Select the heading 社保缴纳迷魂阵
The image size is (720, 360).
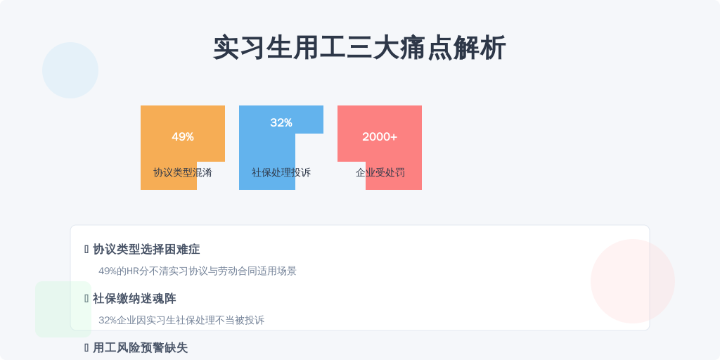point(134,298)
